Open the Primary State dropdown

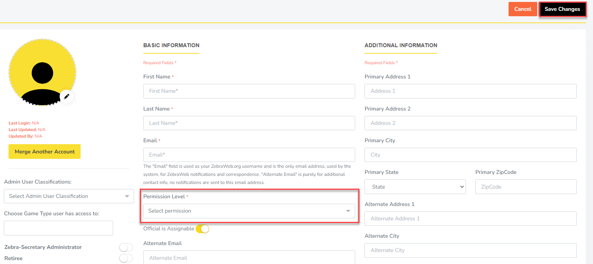click(x=415, y=187)
